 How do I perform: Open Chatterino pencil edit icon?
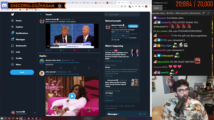pos(204,13)
